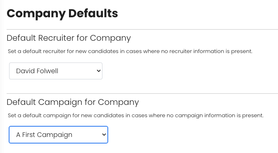Click the David Folwell name text
Image resolution: width=278 pixels, height=153 pixels.
(37, 71)
